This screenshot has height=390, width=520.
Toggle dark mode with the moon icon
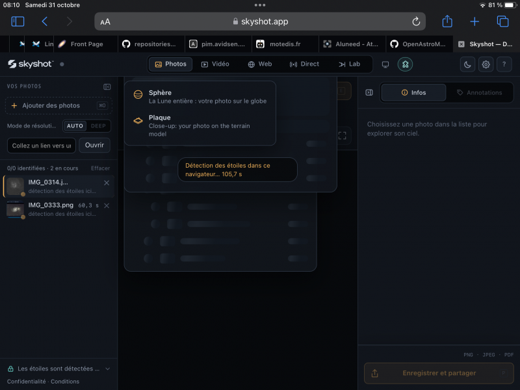(467, 64)
